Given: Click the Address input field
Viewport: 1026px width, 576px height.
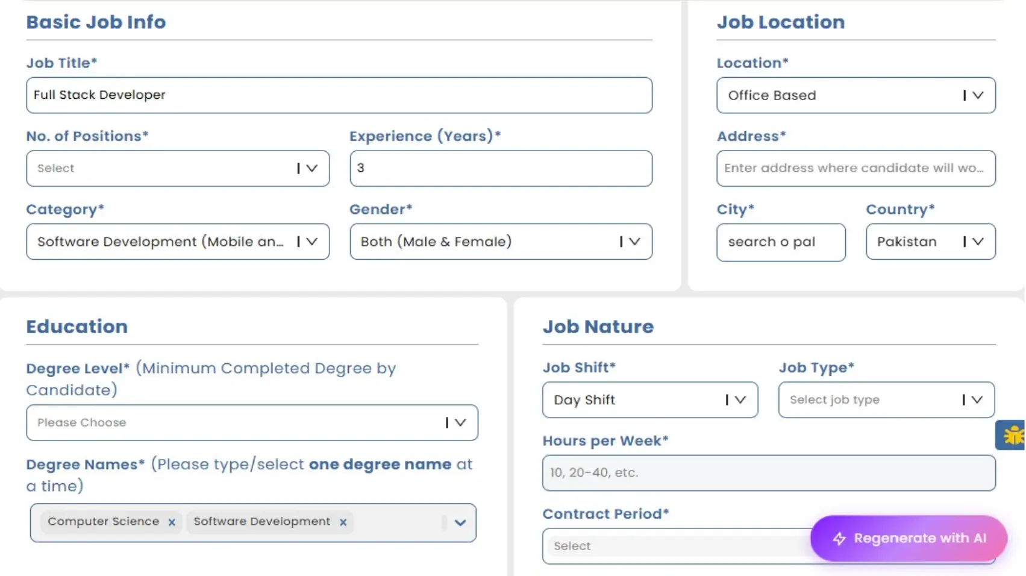Looking at the screenshot, I should click(856, 169).
